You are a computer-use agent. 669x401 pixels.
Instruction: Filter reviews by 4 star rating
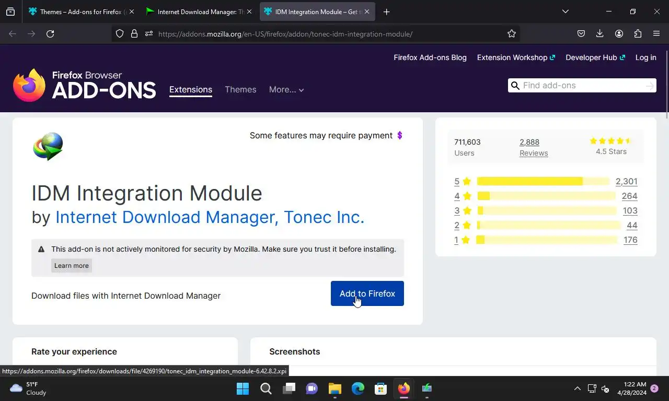point(463,196)
